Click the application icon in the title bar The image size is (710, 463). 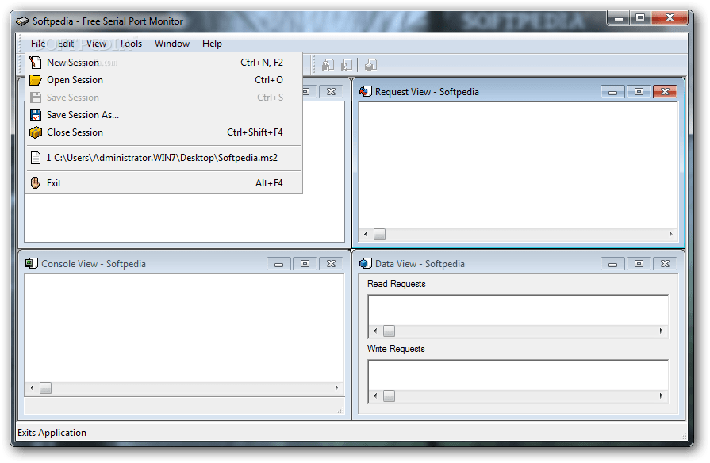tap(22, 21)
